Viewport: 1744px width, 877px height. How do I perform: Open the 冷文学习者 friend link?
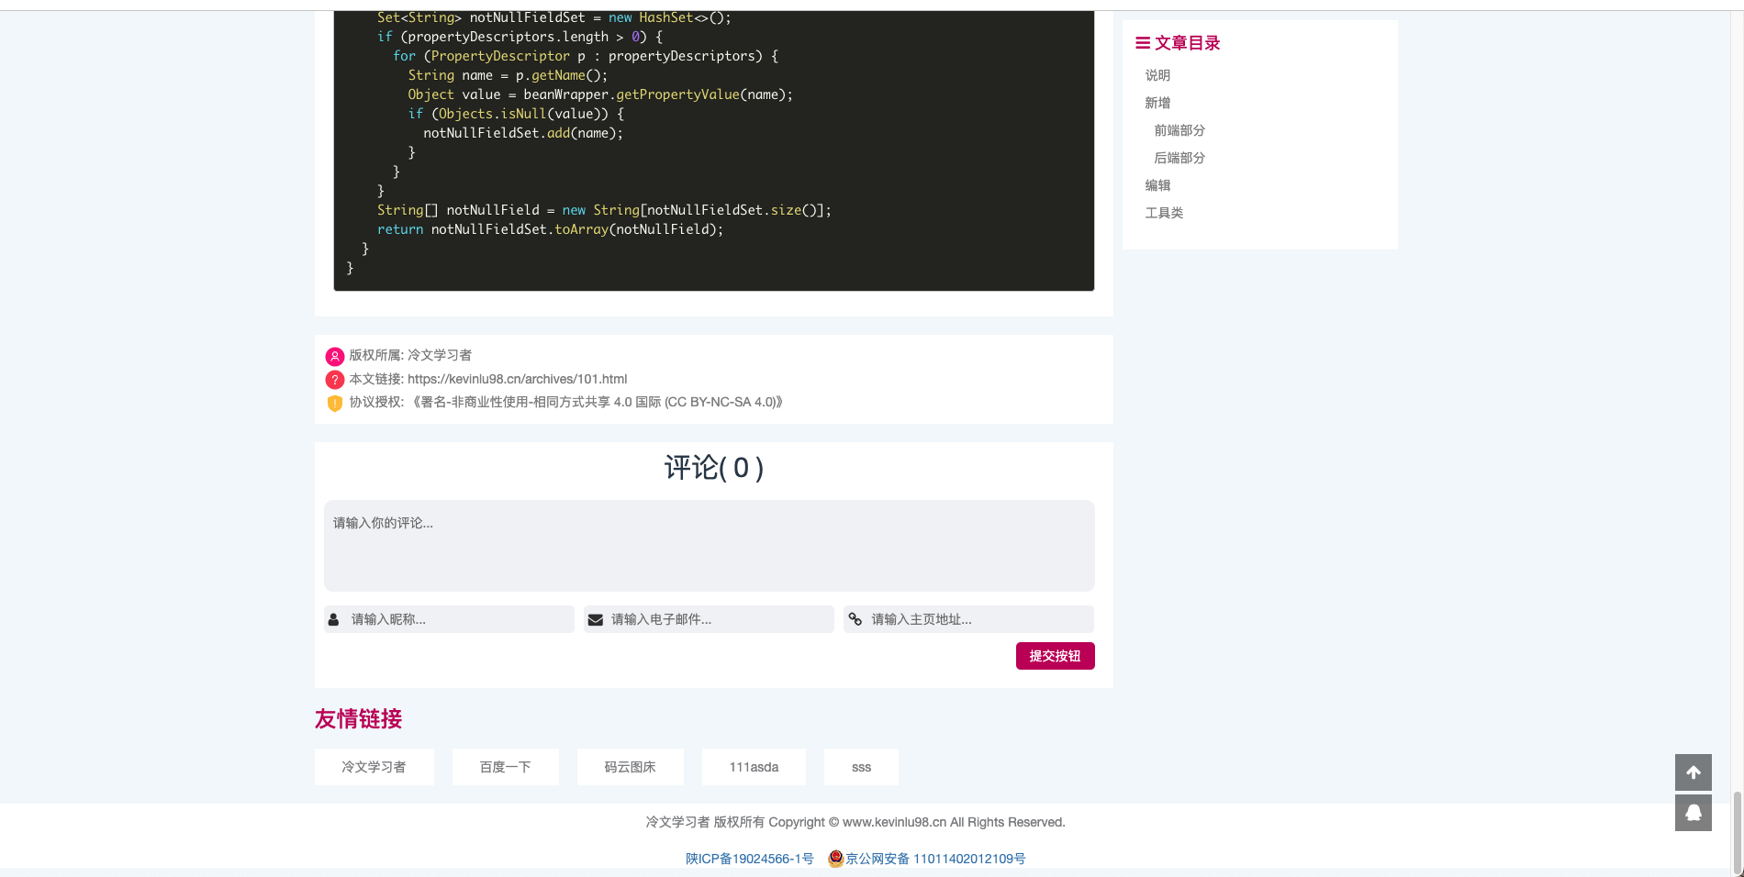tap(374, 767)
